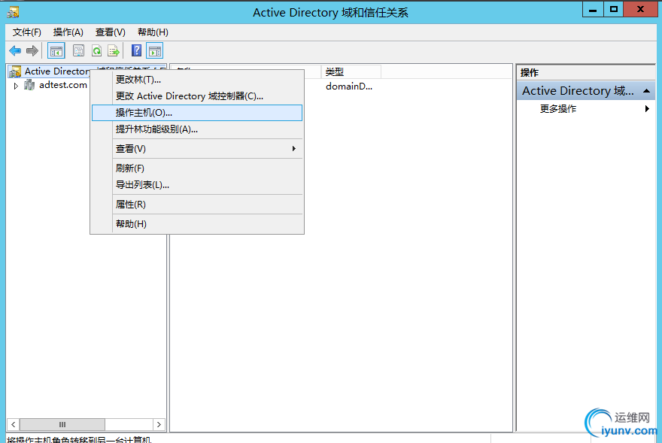Screen dimensions: 662x443
Task: Click the blue Back arrow toolbar icon
Action: [15, 51]
